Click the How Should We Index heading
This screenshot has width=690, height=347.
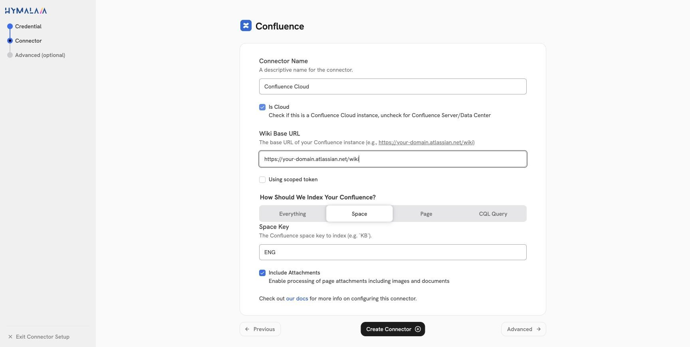318,197
